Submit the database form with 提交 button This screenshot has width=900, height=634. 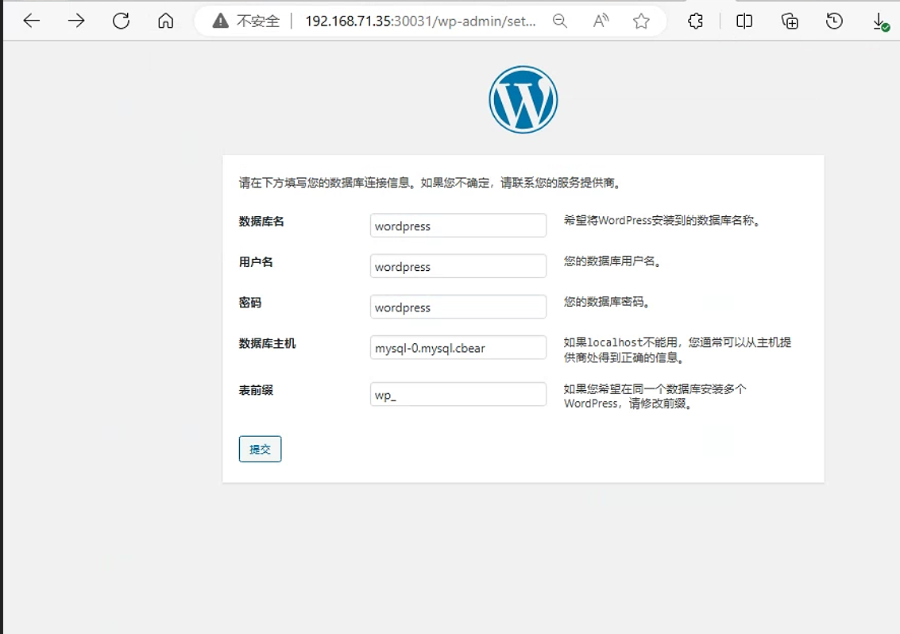click(260, 449)
